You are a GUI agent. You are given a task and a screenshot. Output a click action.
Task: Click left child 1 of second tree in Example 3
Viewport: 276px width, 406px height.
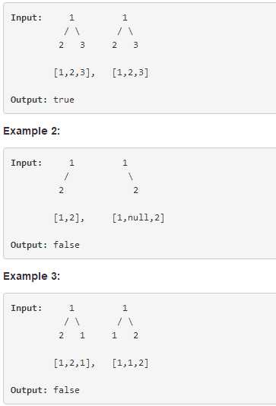[x=114, y=335]
